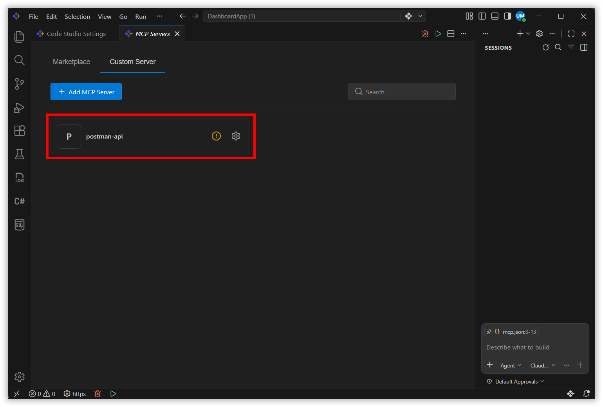Image resolution: width=603 pixels, height=407 pixels.
Task: Open the View menu
Action: [105, 16]
